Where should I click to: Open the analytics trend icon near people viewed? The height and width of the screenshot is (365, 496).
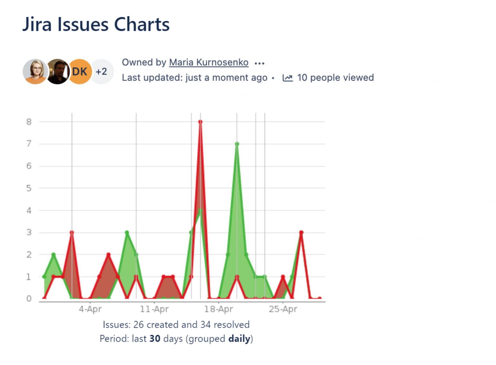coord(288,78)
